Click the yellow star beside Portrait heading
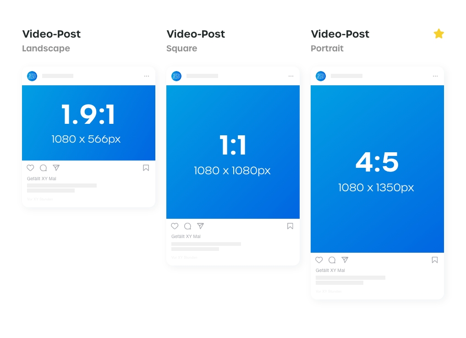466x338 pixels. [439, 34]
